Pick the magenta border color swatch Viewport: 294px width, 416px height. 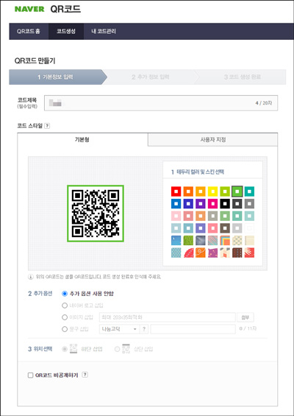pos(212,204)
